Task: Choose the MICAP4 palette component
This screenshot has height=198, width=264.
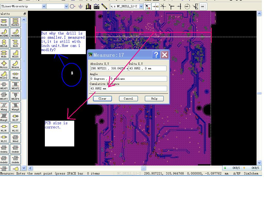Action: click(15, 96)
